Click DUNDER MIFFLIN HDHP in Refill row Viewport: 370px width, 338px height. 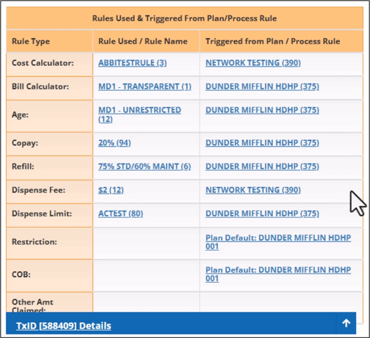point(262,167)
